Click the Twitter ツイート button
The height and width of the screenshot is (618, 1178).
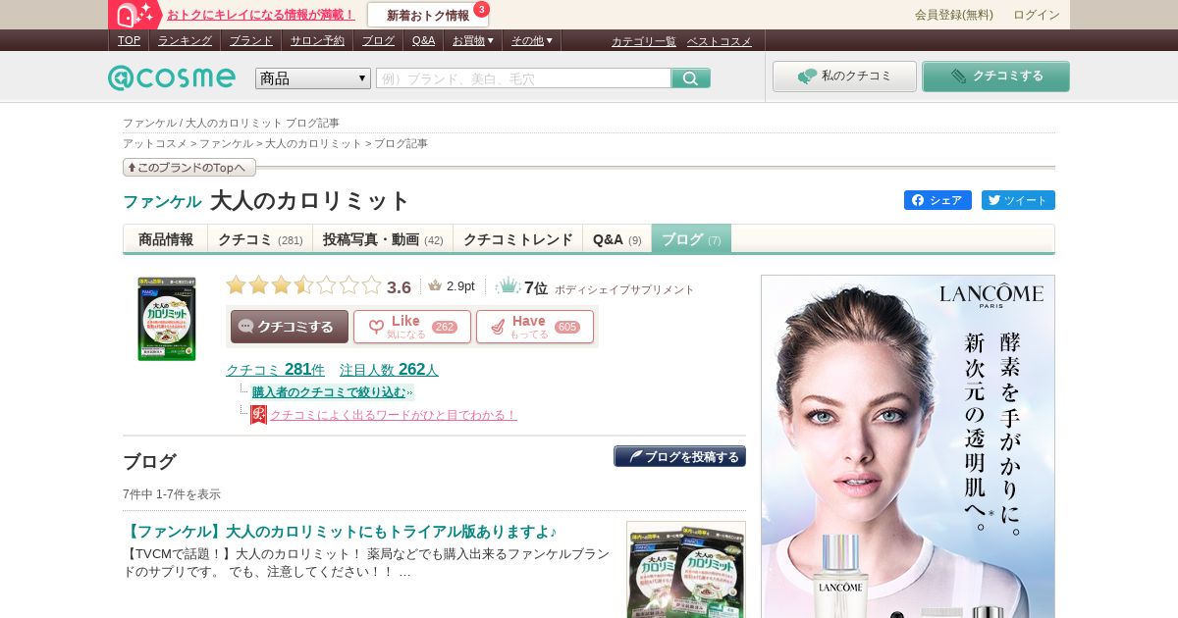[1018, 200]
